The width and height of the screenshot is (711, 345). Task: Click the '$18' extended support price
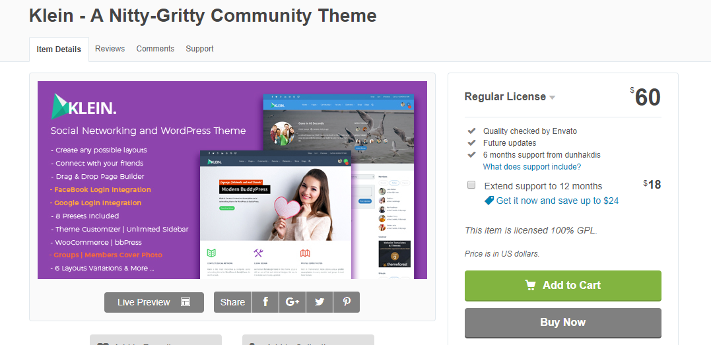pos(652,185)
